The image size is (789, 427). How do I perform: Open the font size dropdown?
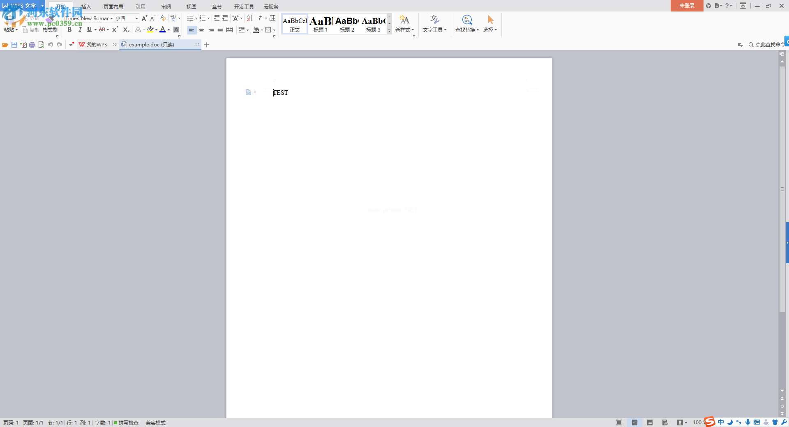point(136,18)
